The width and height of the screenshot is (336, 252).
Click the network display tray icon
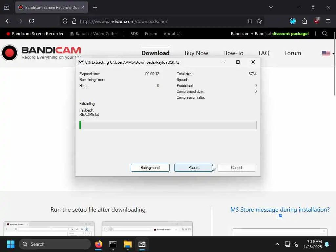pyautogui.click(x=287, y=244)
